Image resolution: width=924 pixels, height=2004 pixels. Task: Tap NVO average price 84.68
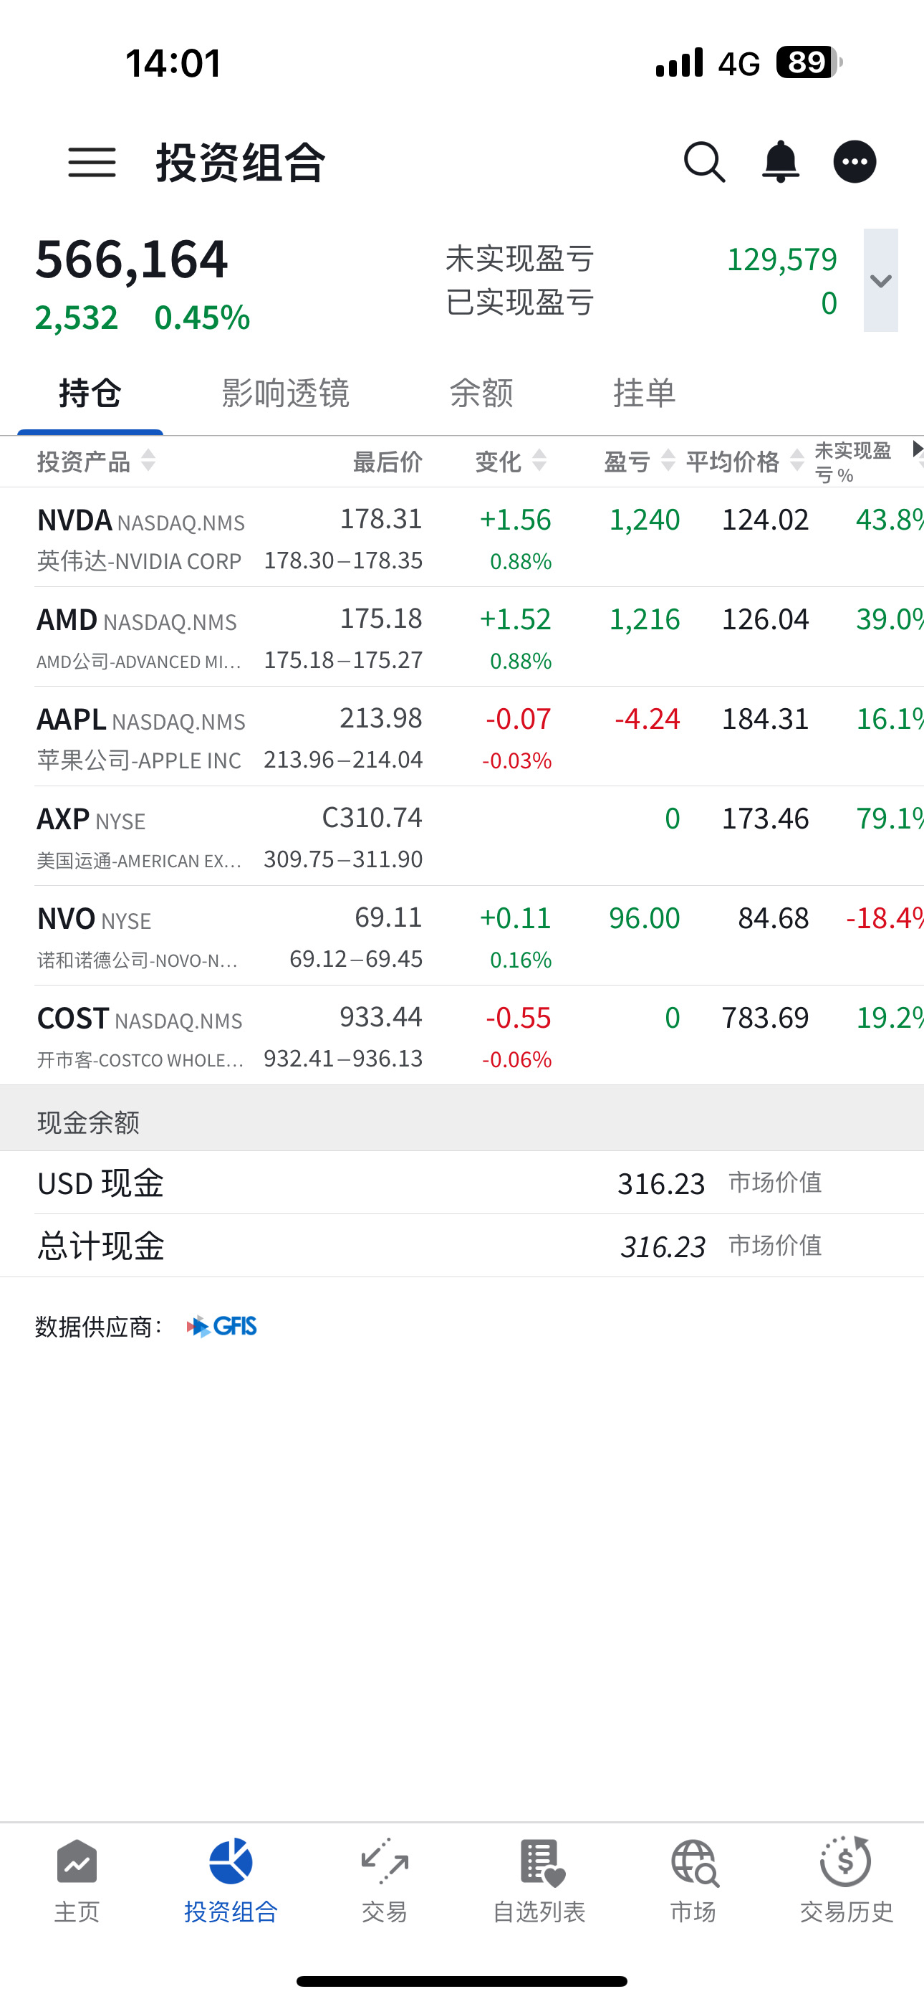(773, 918)
